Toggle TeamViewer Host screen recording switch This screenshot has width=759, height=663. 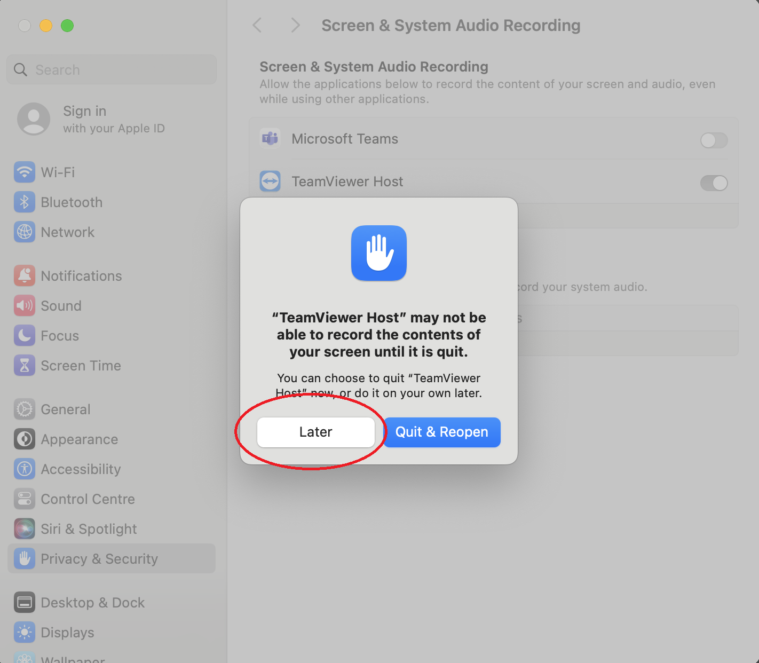pyautogui.click(x=714, y=183)
